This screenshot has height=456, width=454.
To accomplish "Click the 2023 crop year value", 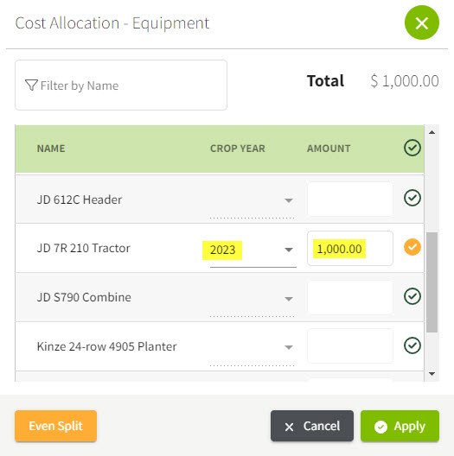I will [x=222, y=250].
